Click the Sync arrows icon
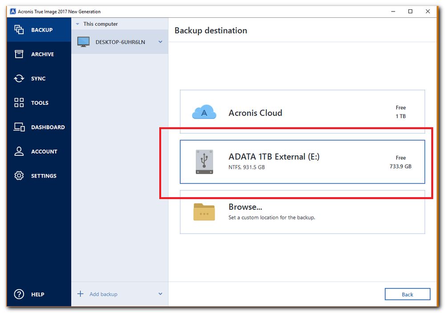Viewport: 445px width, 313px height. point(19,78)
